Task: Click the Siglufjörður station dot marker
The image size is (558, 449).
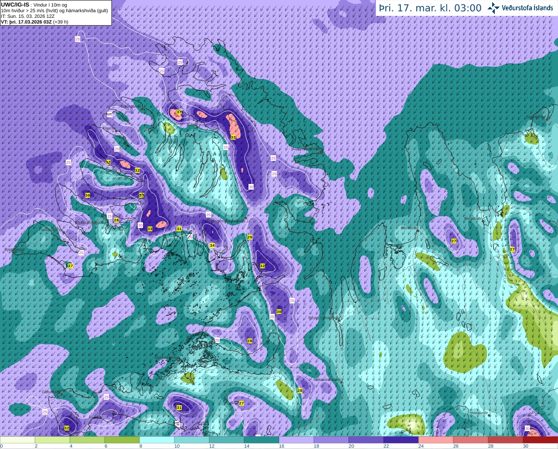Action: [x=547, y=119]
